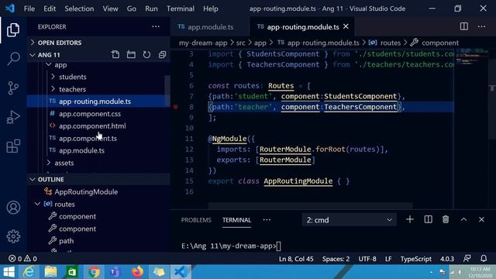Maximize the terminal panel size
The image size is (496, 279).
pos(463,219)
